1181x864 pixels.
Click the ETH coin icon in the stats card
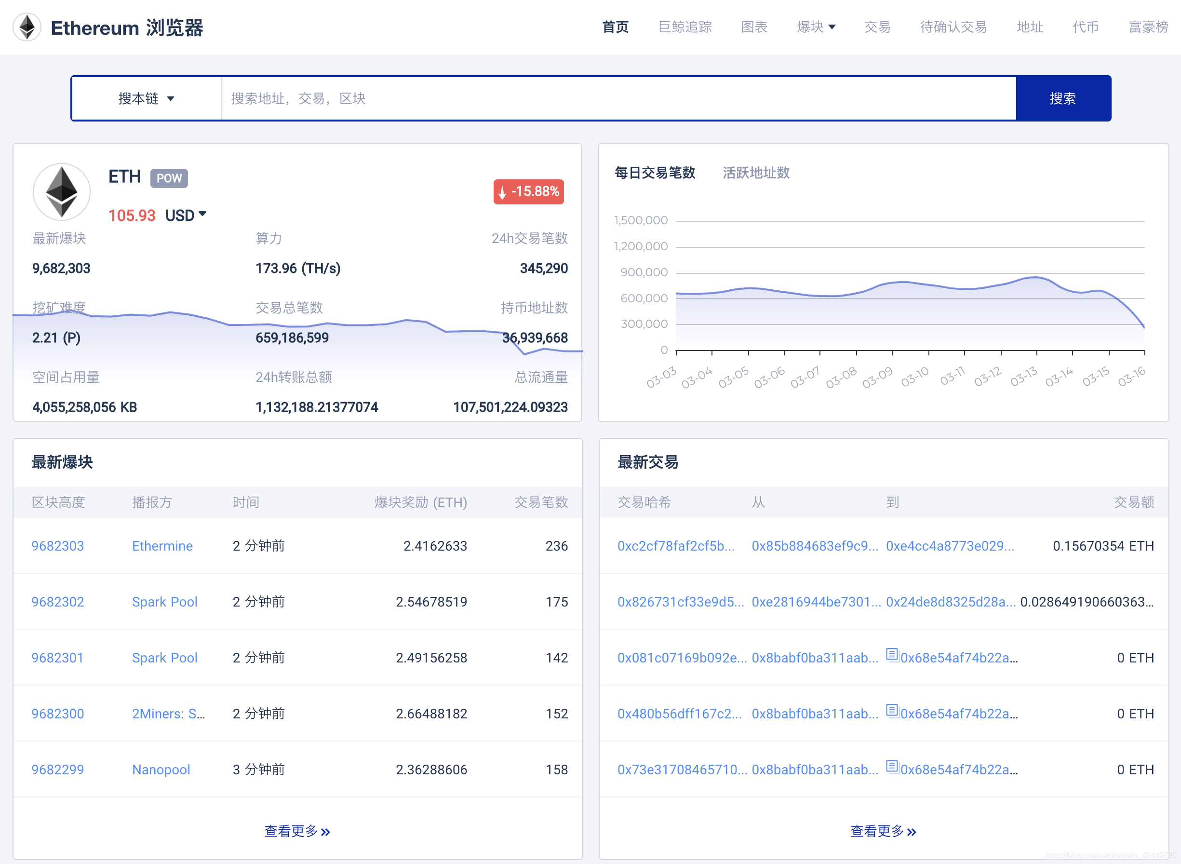coord(62,191)
